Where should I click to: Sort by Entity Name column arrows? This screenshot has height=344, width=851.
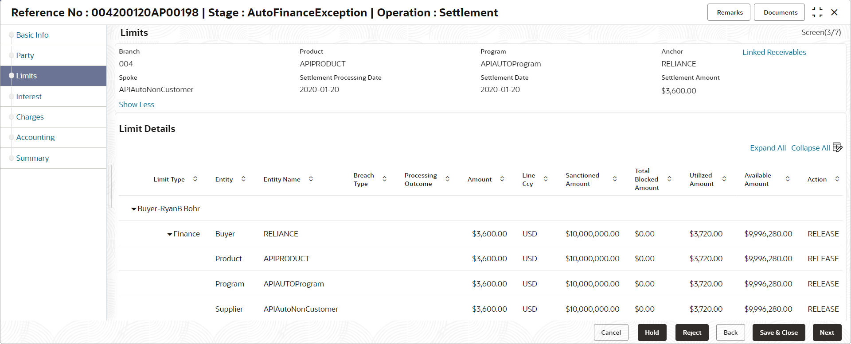[x=311, y=179]
